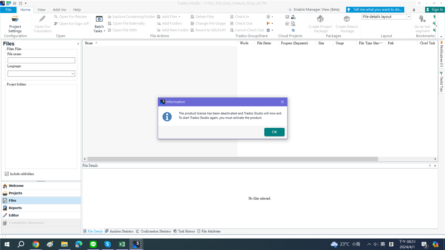Click Add New Folder
Viewport: 445px width, 250px height.
coord(173,30)
